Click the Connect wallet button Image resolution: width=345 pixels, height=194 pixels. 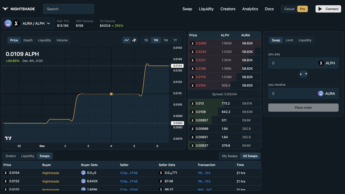click(x=328, y=9)
